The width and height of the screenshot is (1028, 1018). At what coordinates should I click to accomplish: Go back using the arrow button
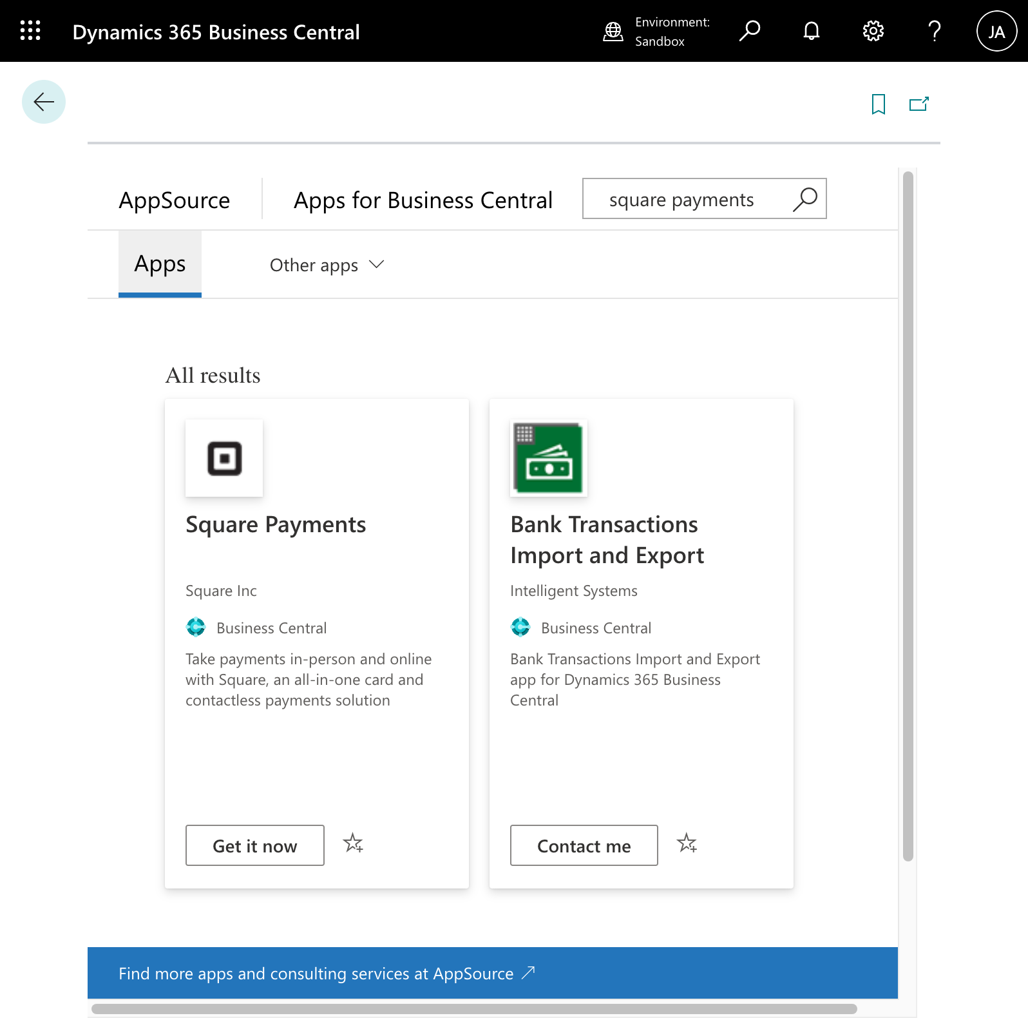[44, 102]
